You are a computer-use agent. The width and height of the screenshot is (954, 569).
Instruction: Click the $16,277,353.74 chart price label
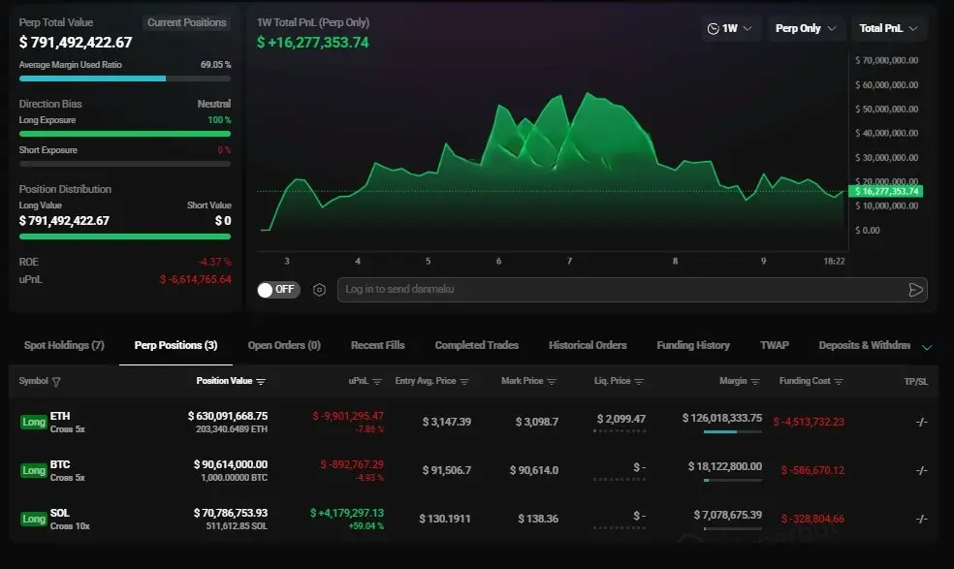886,192
